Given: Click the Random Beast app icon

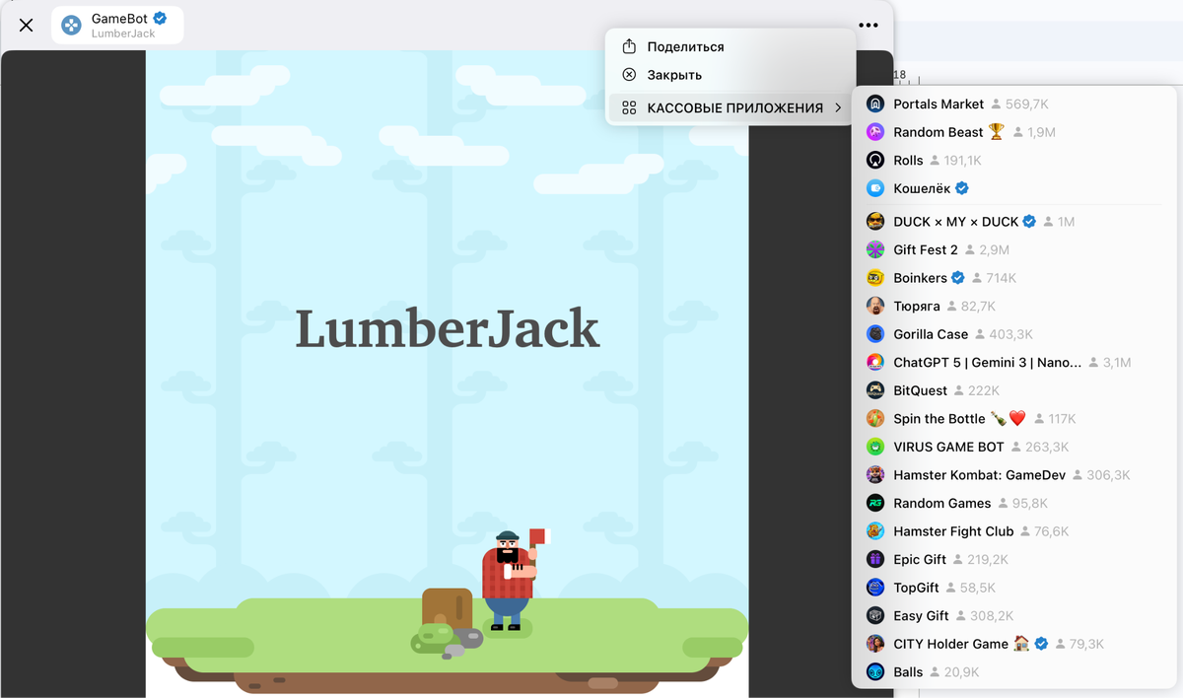Looking at the screenshot, I should click(x=875, y=132).
